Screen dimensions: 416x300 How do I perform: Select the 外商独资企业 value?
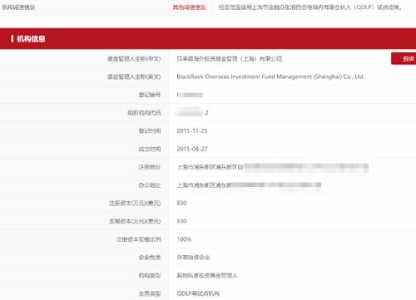coord(193,258)
